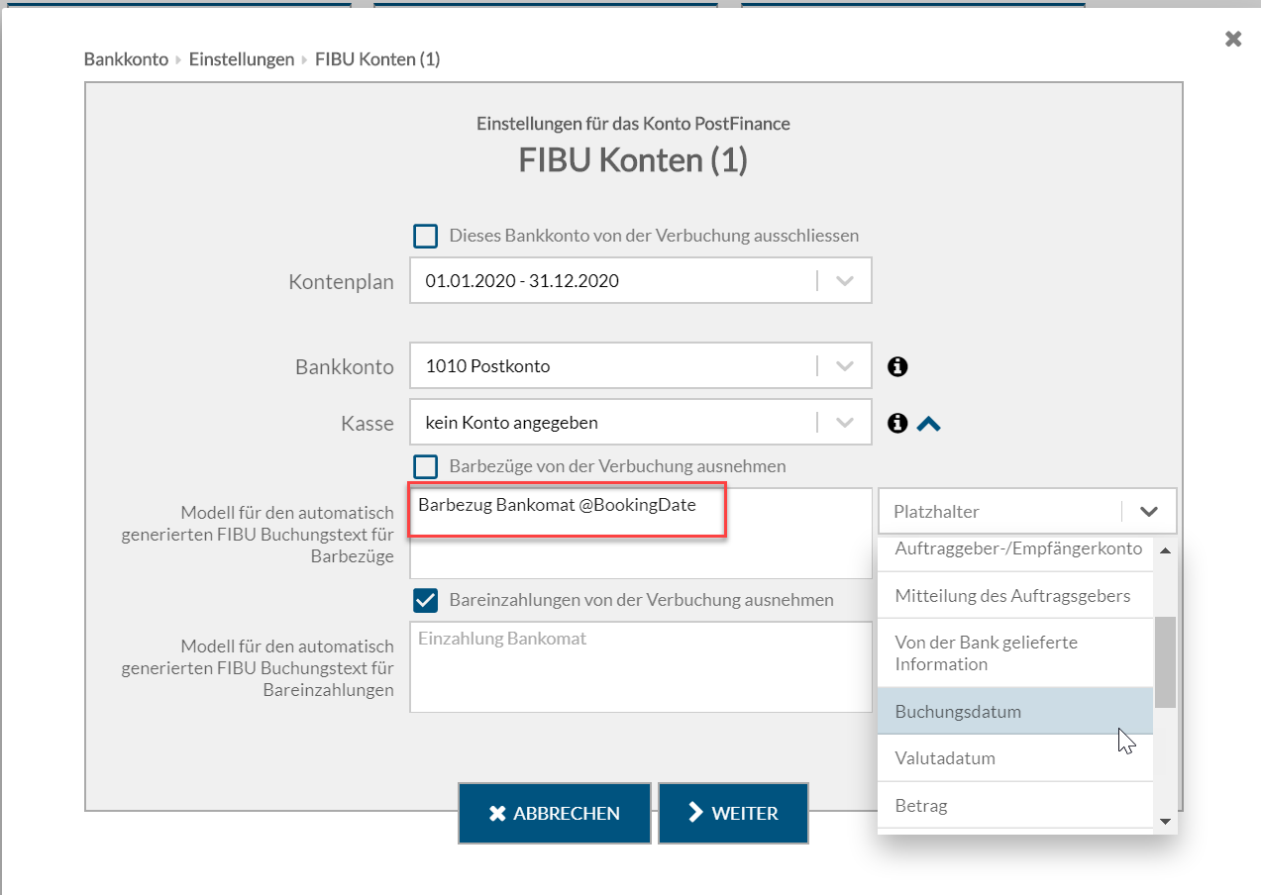Click the placeholder list scroll-up arrow
This screenshot has height=895, width=1261.
[1165, 549]
